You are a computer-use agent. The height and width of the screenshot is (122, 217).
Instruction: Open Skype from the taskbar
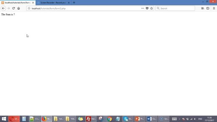click(x=128, y=119)
